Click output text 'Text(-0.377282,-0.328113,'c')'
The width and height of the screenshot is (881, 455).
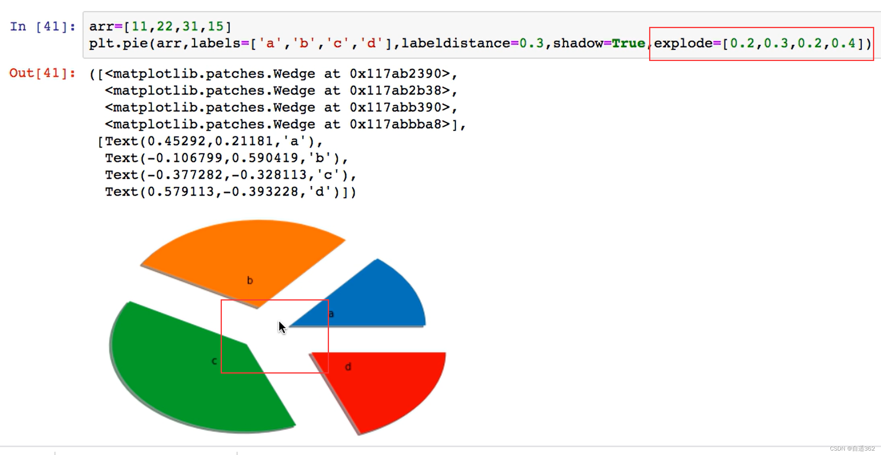pyautogui.click(x=230, y=175)
